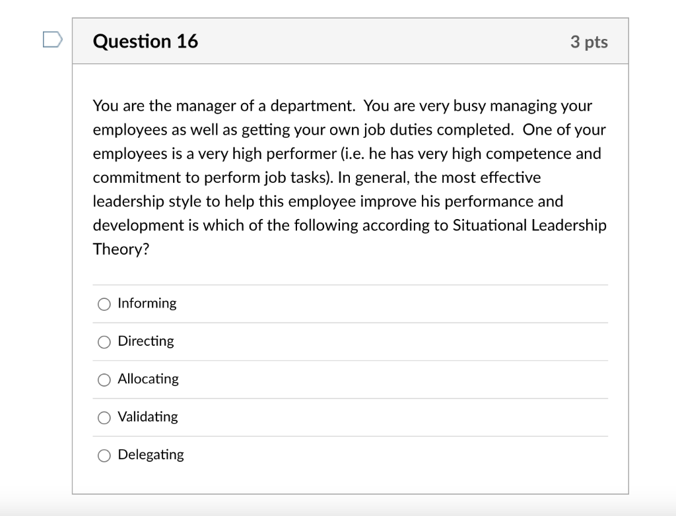Click the Directing answer label text
Screen dimensions: 676x516
145,341
